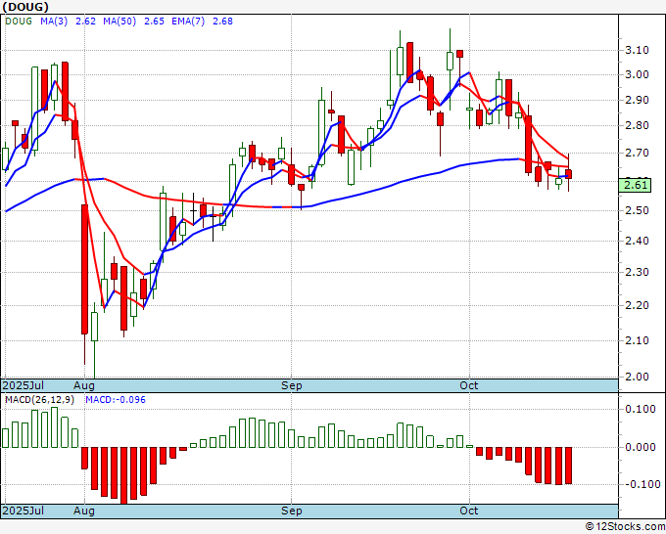Click the EMA(7) value 2.68
Screen dimensions: 666x534
(x=222, y=22)
